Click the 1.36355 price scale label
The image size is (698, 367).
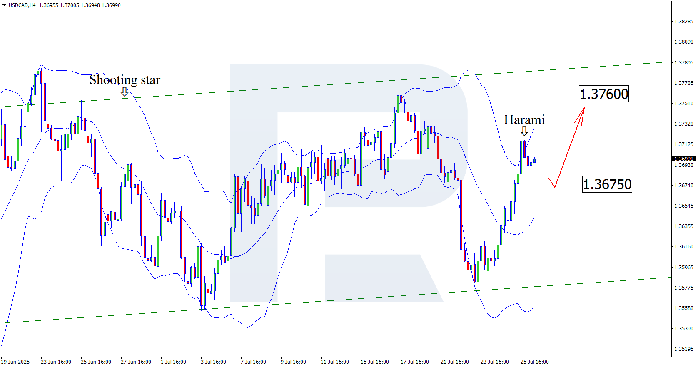coord(683,226)
